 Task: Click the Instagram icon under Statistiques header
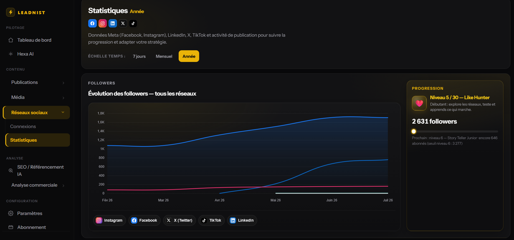tap(103, 23)
